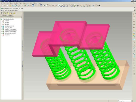Select the outlined SPRING_ADV_101.PRT row

11,30
